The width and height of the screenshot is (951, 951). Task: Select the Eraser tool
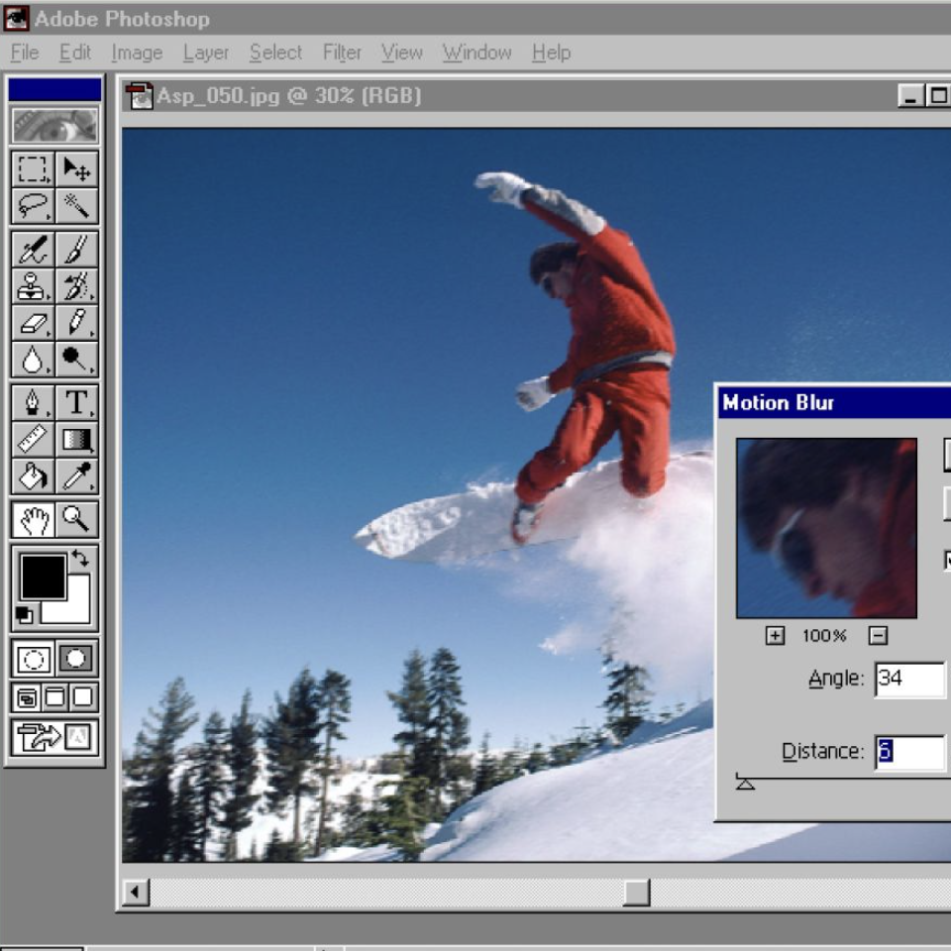(x=33, y=323)
